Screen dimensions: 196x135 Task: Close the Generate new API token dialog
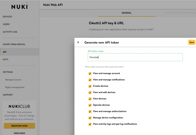78,42
